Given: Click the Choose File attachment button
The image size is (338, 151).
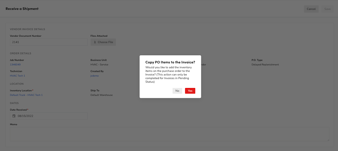Looking at the screenshot, I should click(x=103, y=42).
